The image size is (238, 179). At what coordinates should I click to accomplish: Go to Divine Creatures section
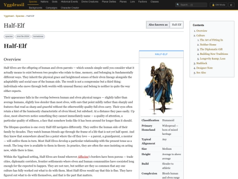pyautogui.click(x=90, y=2)
